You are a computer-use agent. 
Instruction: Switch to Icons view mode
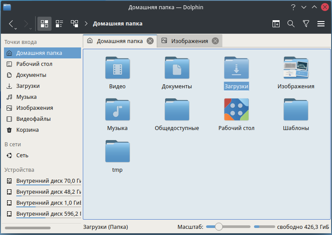pyautogui.click(x=44, y=24)
